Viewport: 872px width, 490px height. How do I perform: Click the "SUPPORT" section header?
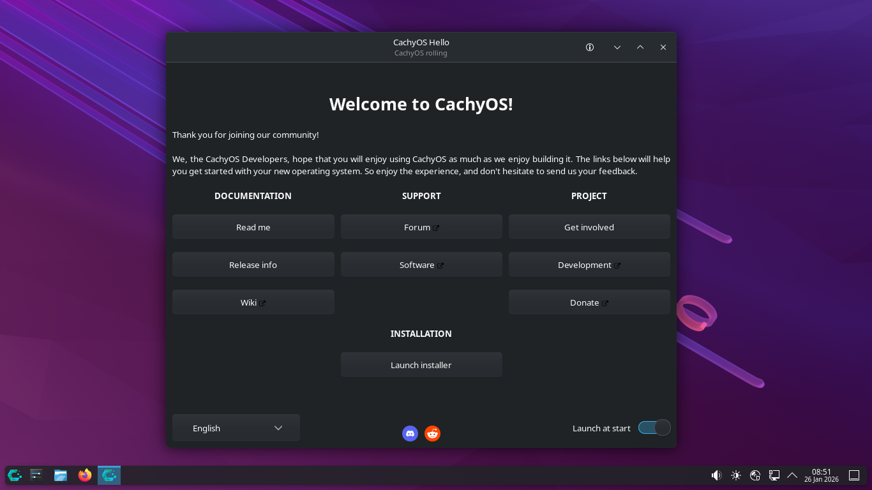coord(421,196)
